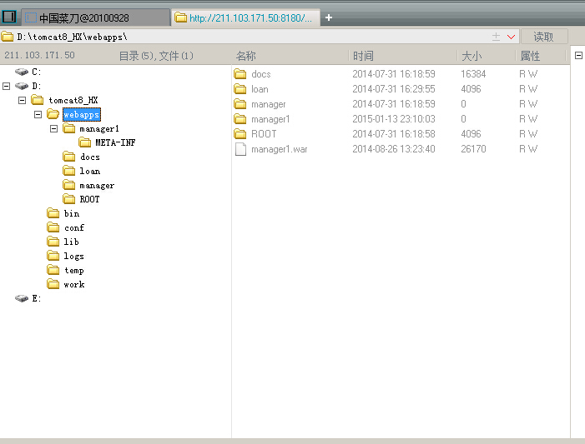Select manager1.war file name
The width and height of the screenshot is (585, 444).
coord(280,149)
